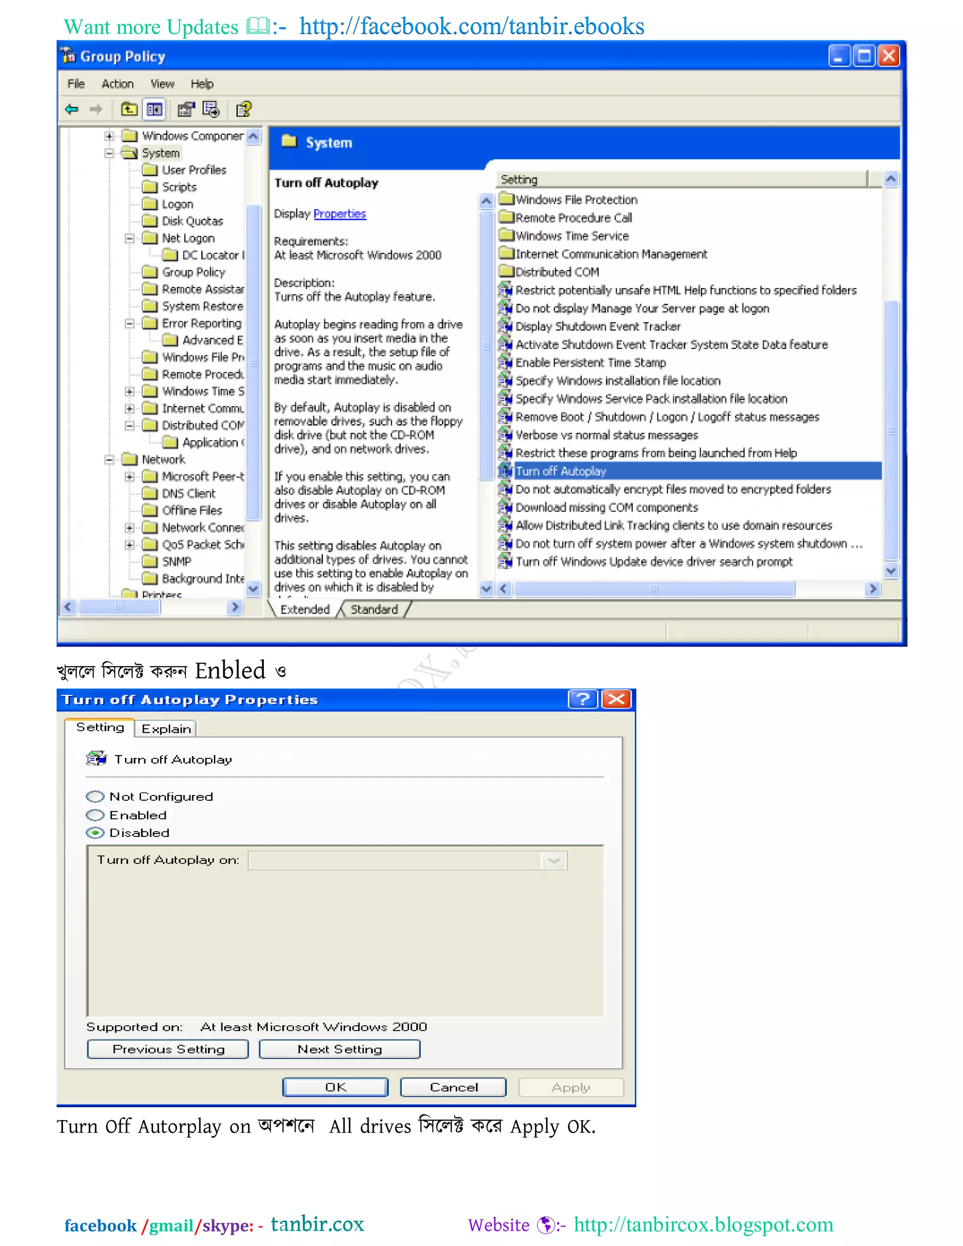
Task: Click the Up one level folder icon
Action: pos(129,109)
